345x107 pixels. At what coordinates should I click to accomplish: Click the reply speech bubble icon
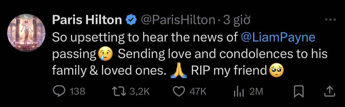58,92
